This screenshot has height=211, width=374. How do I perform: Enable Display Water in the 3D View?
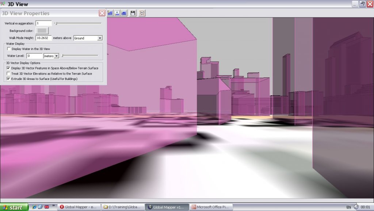[x=9, y=49]
